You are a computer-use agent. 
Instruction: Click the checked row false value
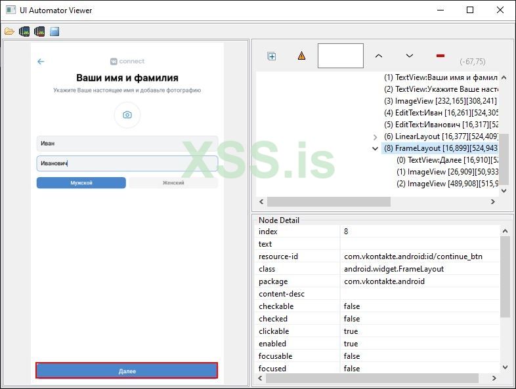pyautogui.click(x=352, y=319)
